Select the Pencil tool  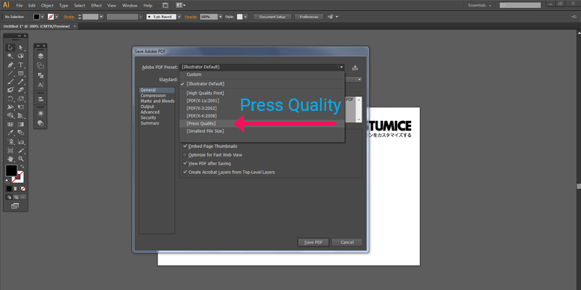[x=21, y=82]
